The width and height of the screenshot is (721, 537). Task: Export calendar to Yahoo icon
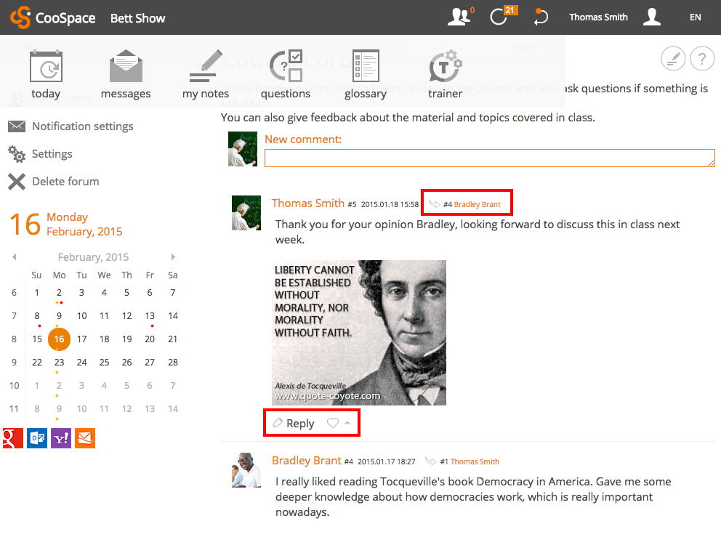coord(61,438)
